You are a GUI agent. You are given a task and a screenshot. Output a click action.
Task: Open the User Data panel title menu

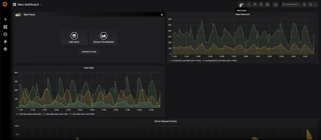tap(89, 68)
